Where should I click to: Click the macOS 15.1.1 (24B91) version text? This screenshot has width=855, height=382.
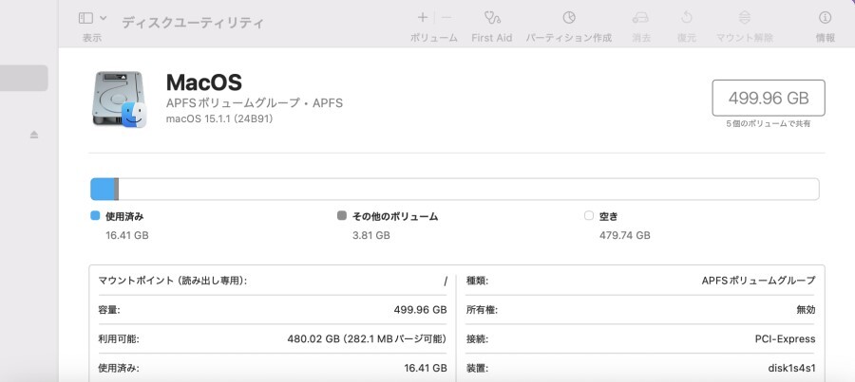coord(219,118)
